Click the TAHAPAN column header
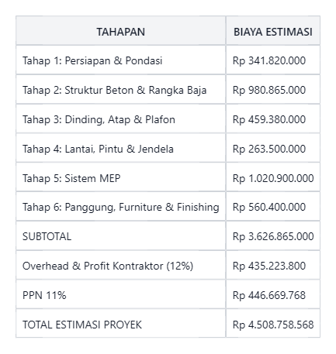Image resolution: width=336 pixels, height=354 pixels. [x=120, y=30]
